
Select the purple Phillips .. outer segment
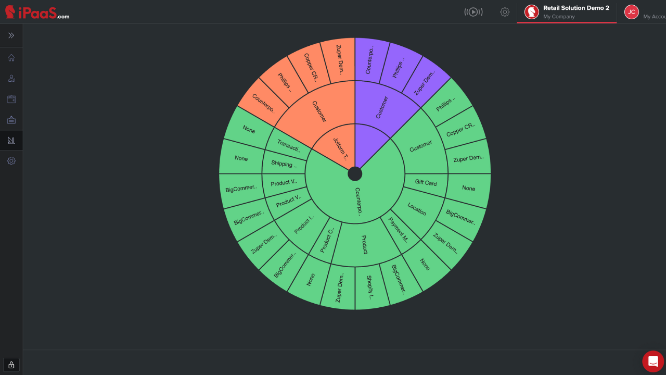[x=398, y=69]
